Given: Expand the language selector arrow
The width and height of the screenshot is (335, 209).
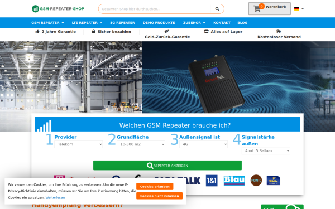Looking at the screenshot, I should point(303,9).
